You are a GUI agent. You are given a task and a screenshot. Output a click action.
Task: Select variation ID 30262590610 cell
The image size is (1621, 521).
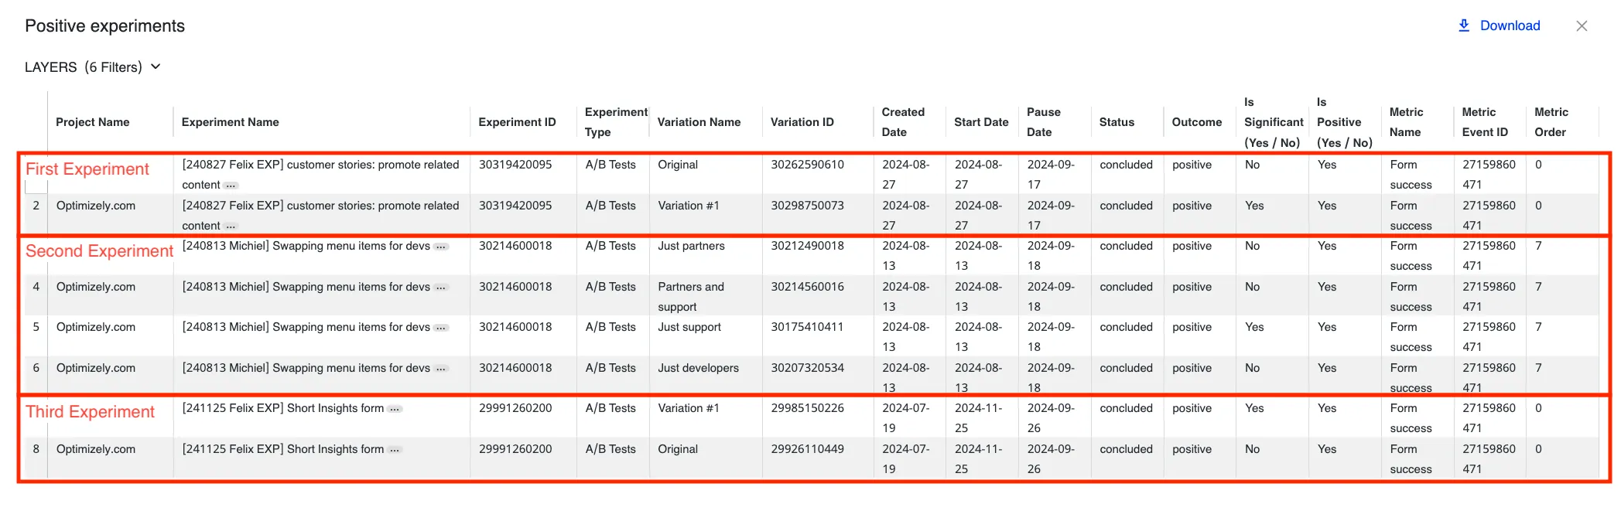(807, 165)
